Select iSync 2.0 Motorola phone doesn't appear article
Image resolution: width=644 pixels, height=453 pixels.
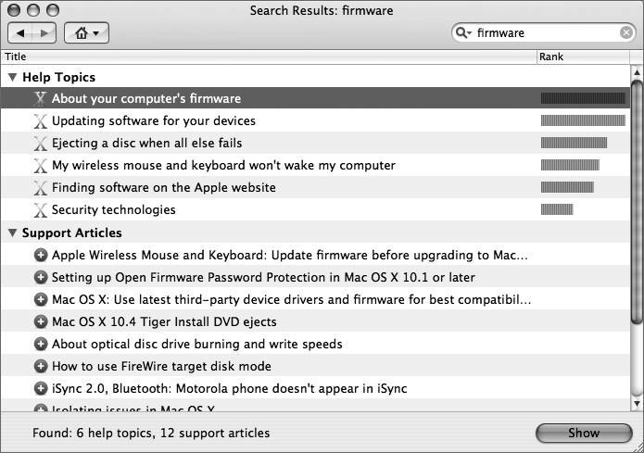tap(315, 388)
